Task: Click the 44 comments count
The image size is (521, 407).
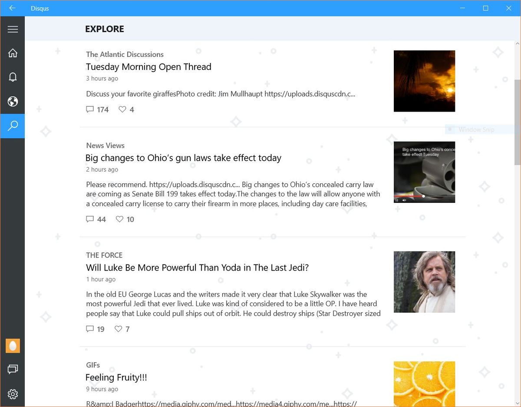Action: coord(102,219)
